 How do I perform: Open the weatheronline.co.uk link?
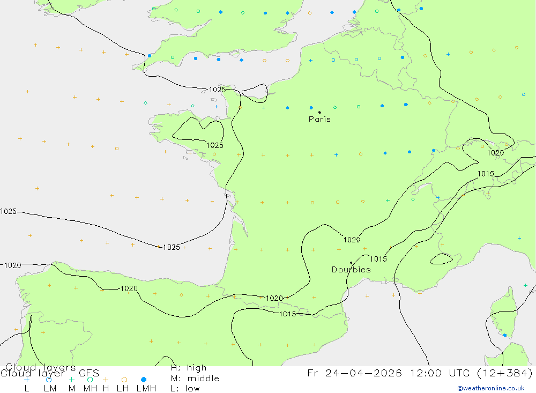[x=491, y=388]
